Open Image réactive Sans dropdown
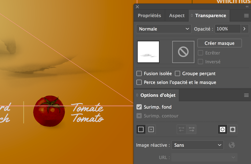251x164 pixels. click(x=197, y=145)
